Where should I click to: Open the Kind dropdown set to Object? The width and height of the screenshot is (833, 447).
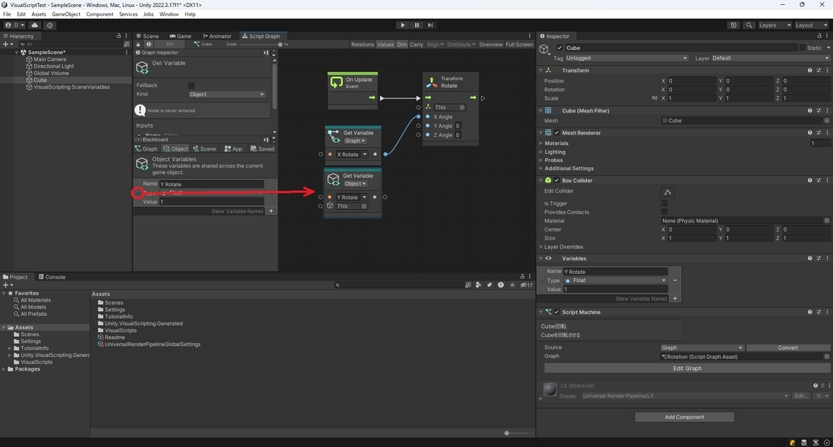[x=227, y=94]
